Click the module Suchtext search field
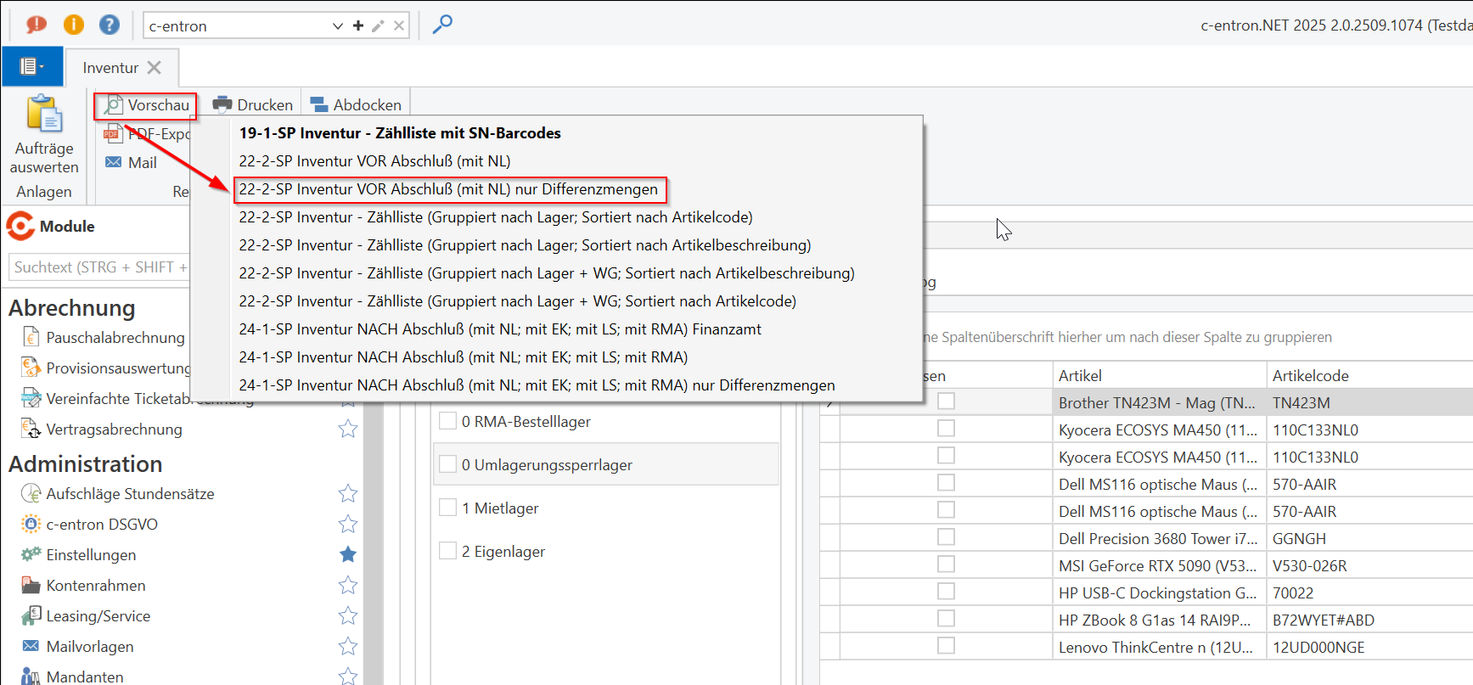Image resolution: width=1473 pixels, height=685 pixels. 98,267
